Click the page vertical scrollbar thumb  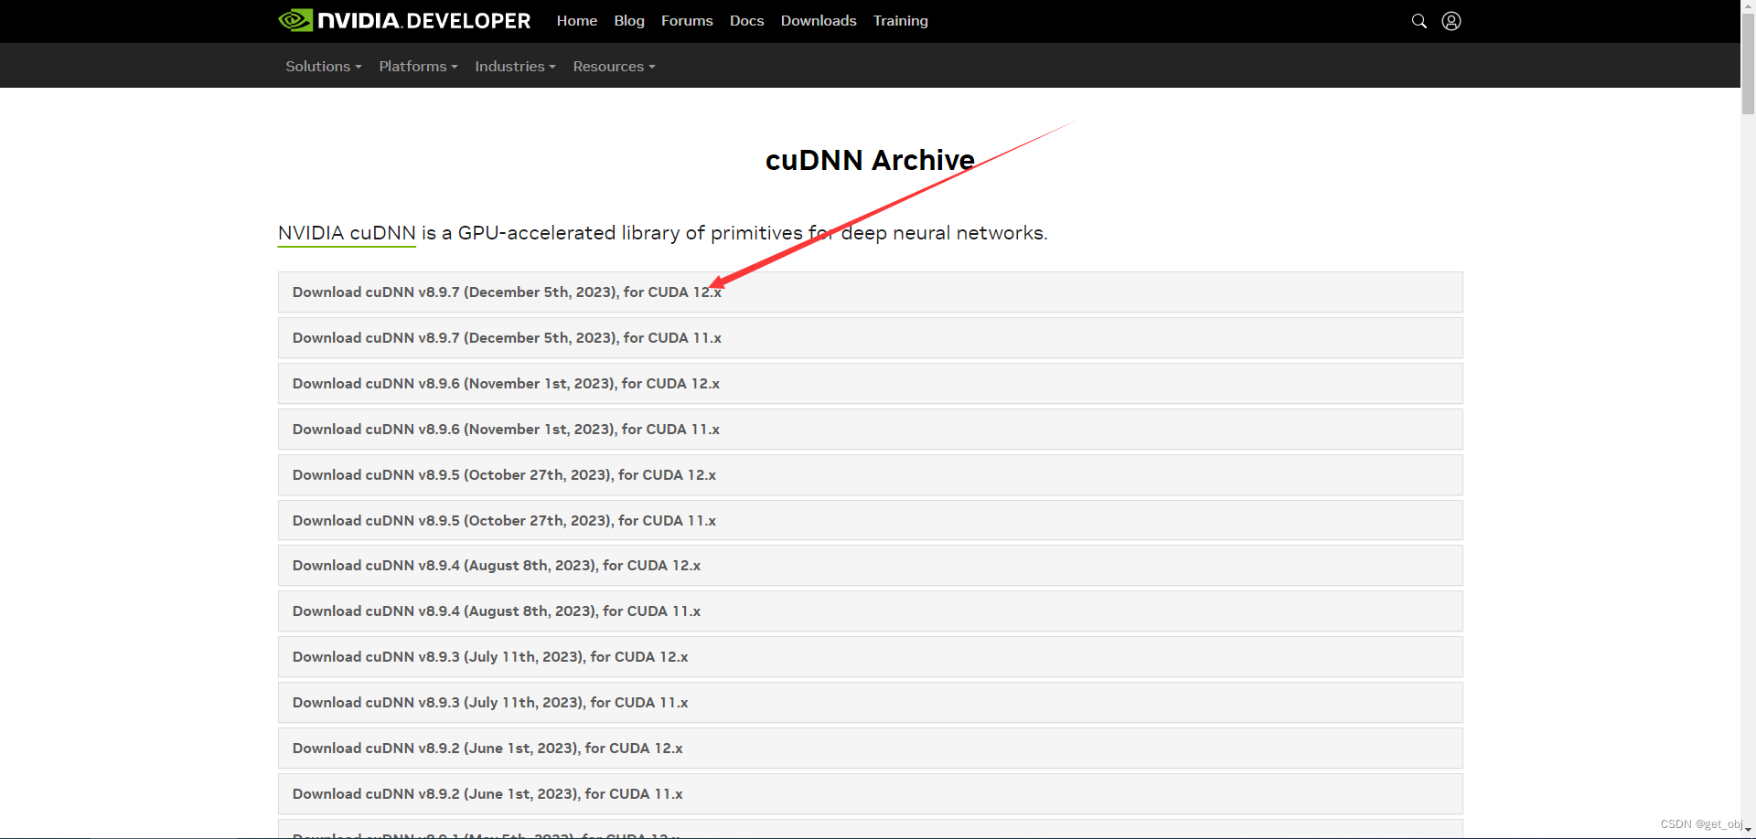coord(1748,62)
